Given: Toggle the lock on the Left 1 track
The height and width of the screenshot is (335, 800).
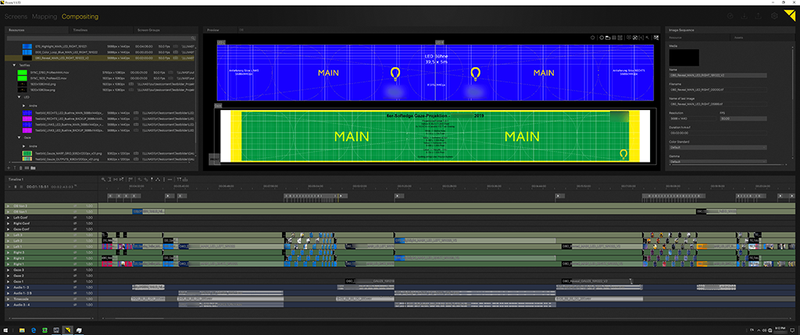Looking at the screenshot, I should (x=75, y=247).
